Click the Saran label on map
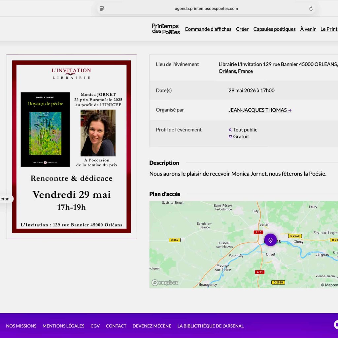The width and height of the screenshot is (338, 338). 264,224
